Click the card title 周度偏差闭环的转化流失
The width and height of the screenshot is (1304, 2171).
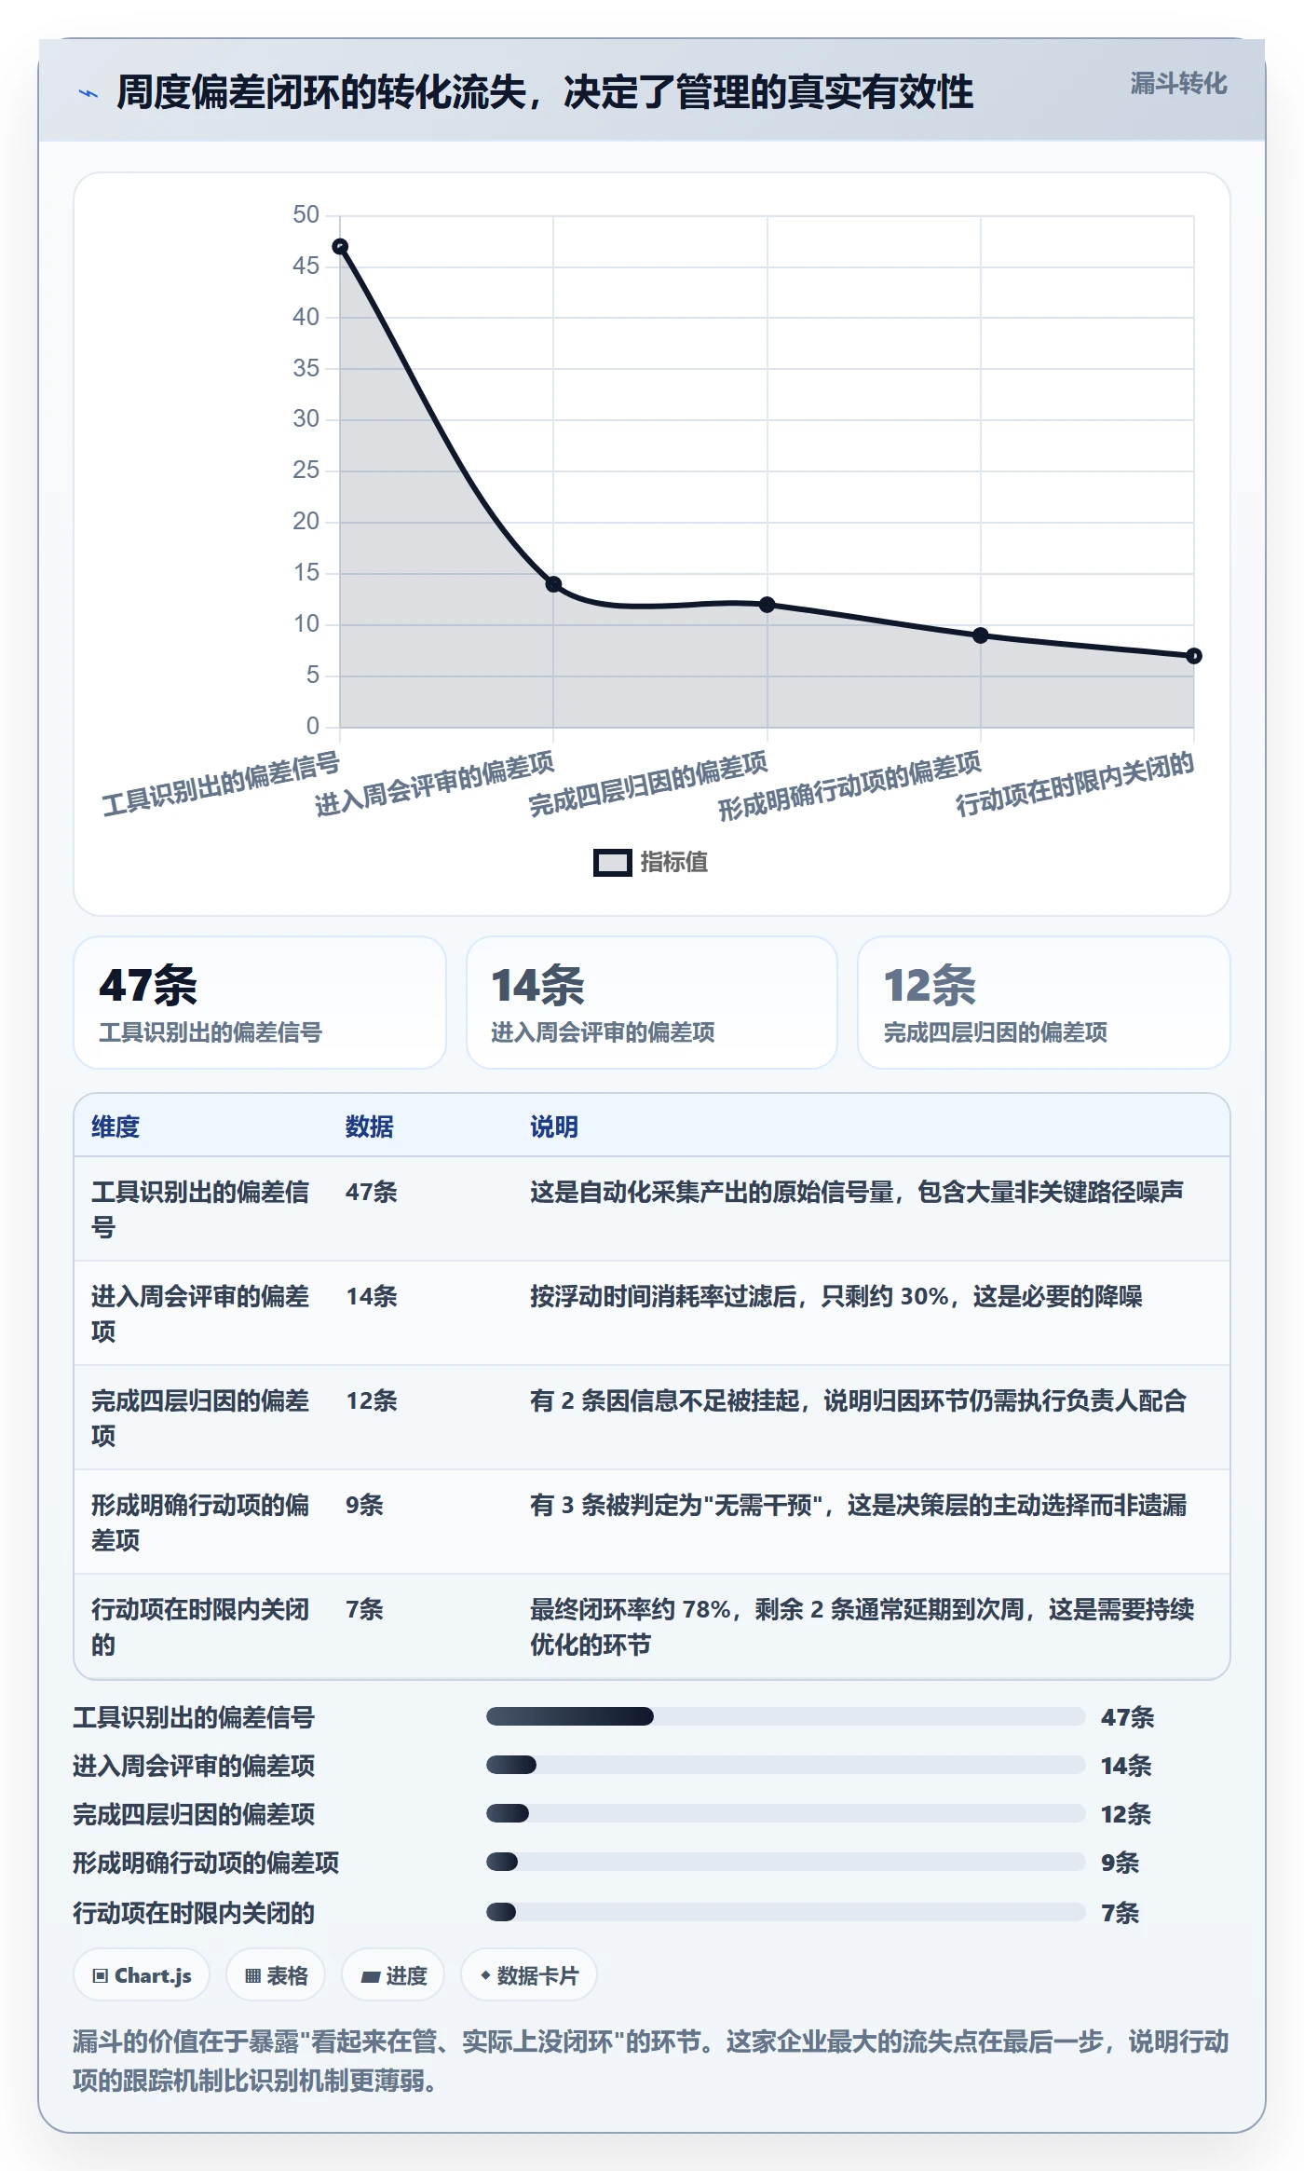click(545, 92)
